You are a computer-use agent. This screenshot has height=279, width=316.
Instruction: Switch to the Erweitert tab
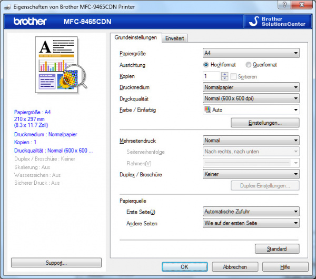[x=174, y=38]
